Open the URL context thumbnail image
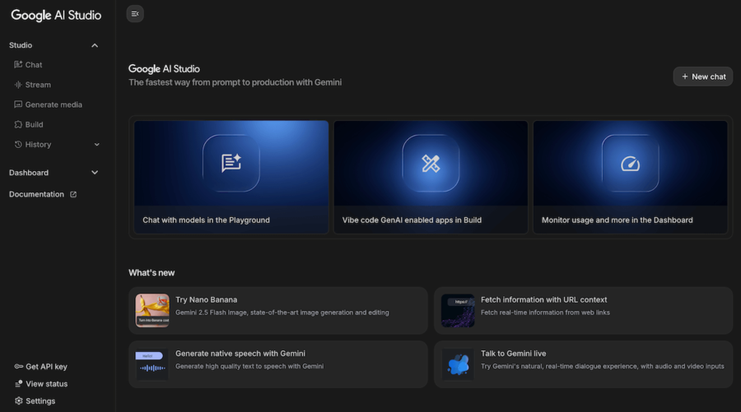741x412 pixels. (x=458, y=311)
